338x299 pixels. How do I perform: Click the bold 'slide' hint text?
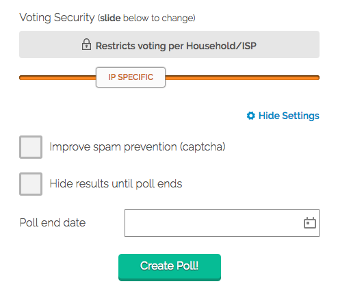coord(110,18)
